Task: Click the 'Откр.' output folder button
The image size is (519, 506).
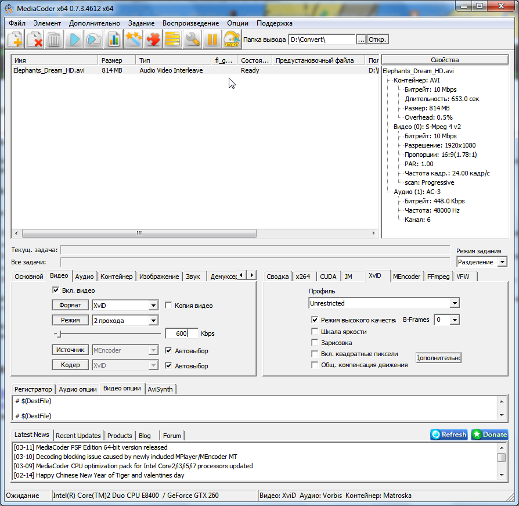Action: coord(377,40)
